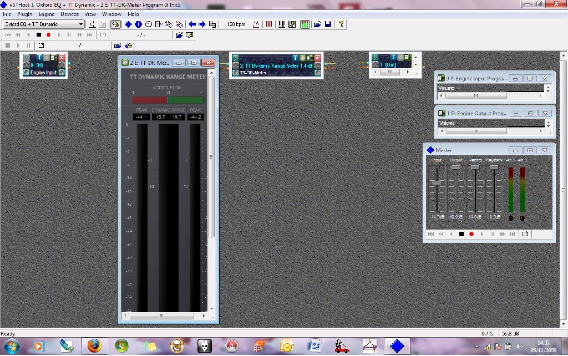Click the info icon on Engine Input node
The image size is (568, 356).
(40, 58)
